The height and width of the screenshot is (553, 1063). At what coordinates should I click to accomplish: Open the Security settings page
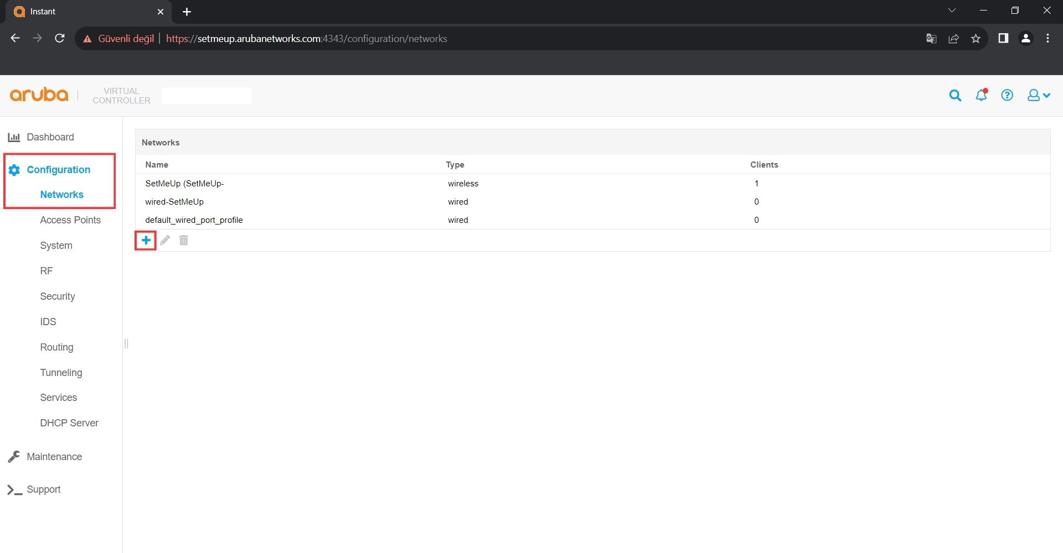(58, 296)
